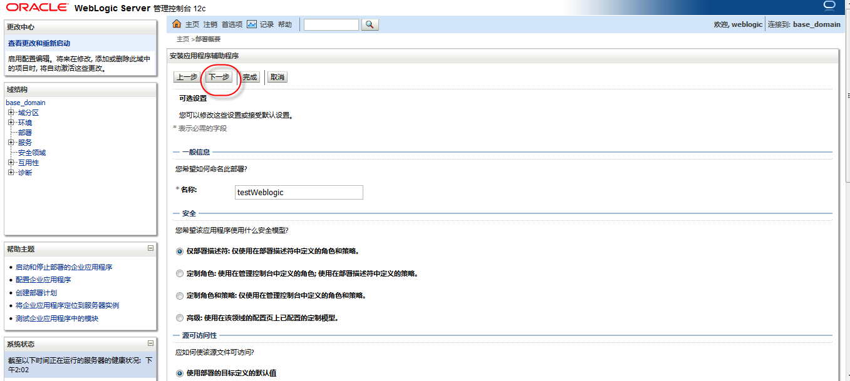Screen dimensions: 850x381
Task: Click the 下一步 button
Action: point(219,77)
